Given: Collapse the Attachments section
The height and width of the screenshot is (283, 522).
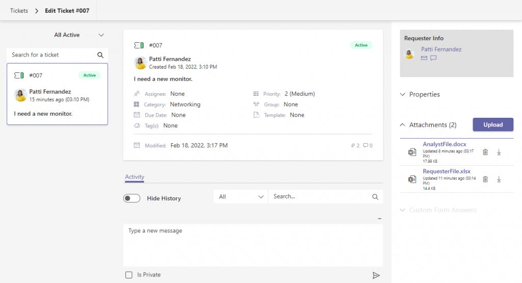Looking at the screenshot, I should (403, 125).
